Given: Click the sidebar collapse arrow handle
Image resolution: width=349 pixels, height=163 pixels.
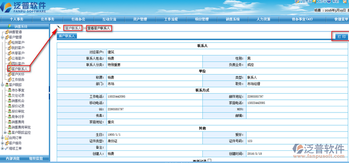Looking at the screenshot, I should coord(49,92).
